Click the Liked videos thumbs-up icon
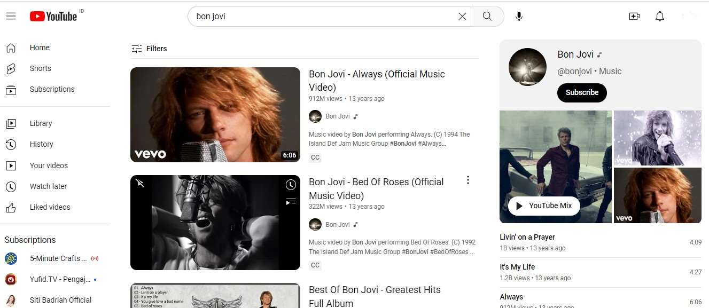This screenshot has height=308, width=709. click(x=11, y=207)
